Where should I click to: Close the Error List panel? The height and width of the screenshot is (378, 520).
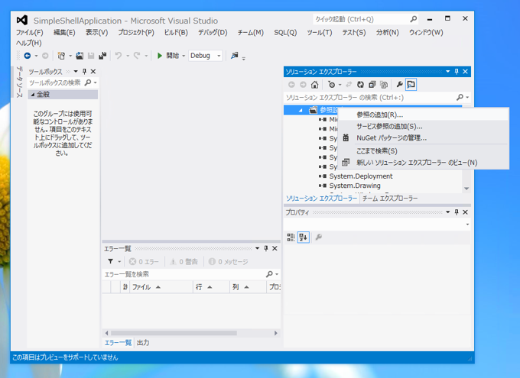pos(275,248)
